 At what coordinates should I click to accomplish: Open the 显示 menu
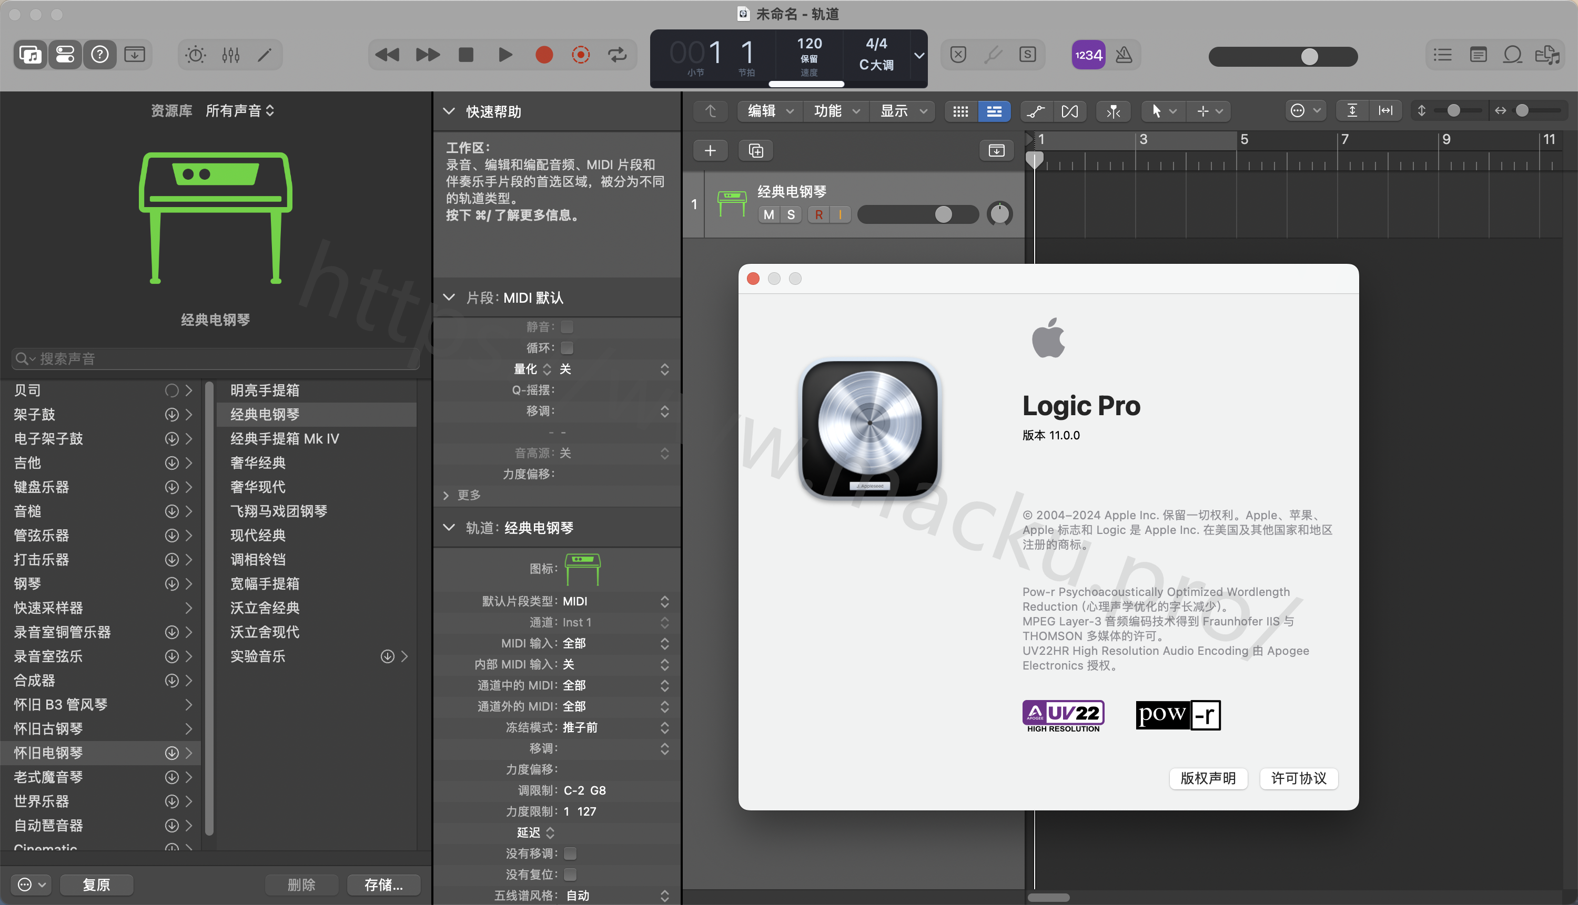(x=903, y=111)
